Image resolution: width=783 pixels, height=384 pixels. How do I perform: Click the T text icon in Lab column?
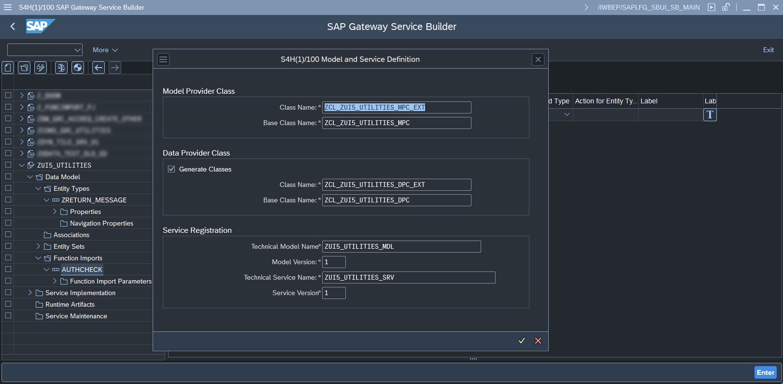coord(710,114)
